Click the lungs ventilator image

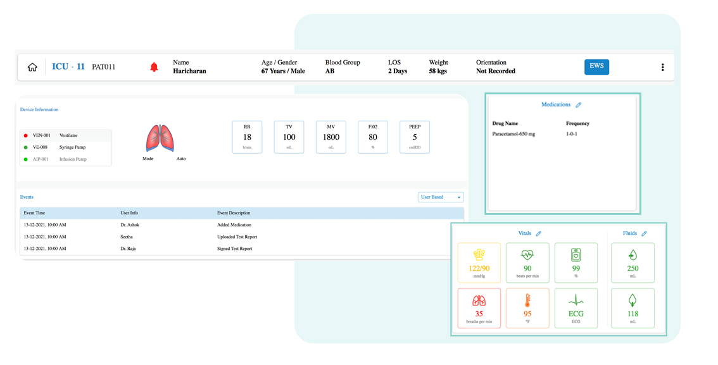click(x=160, y=138)
